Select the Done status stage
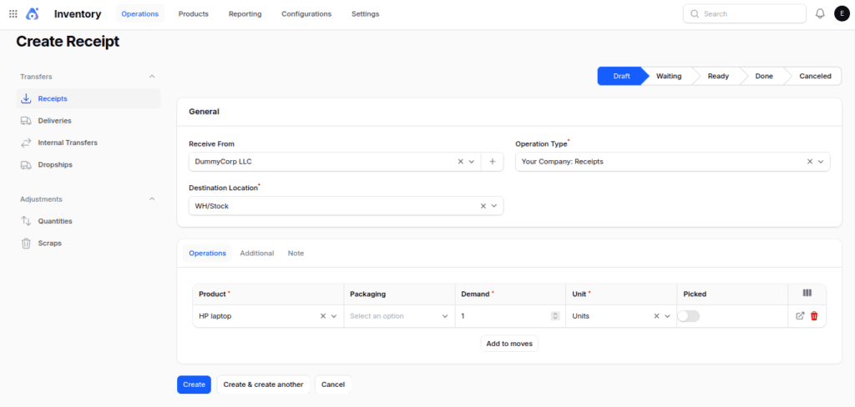Image resolution: width=855 pixels, height=407 pixels. pyautogui.click(x=764, y=76)
